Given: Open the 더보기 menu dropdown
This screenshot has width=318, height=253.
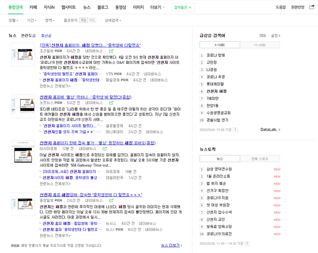Looking at the screenshot, I should click(157, 7).
